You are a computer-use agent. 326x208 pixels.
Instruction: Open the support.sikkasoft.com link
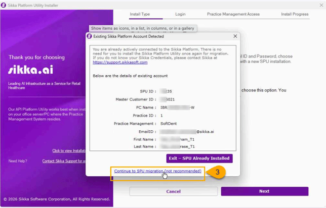[x=120, y=62]
